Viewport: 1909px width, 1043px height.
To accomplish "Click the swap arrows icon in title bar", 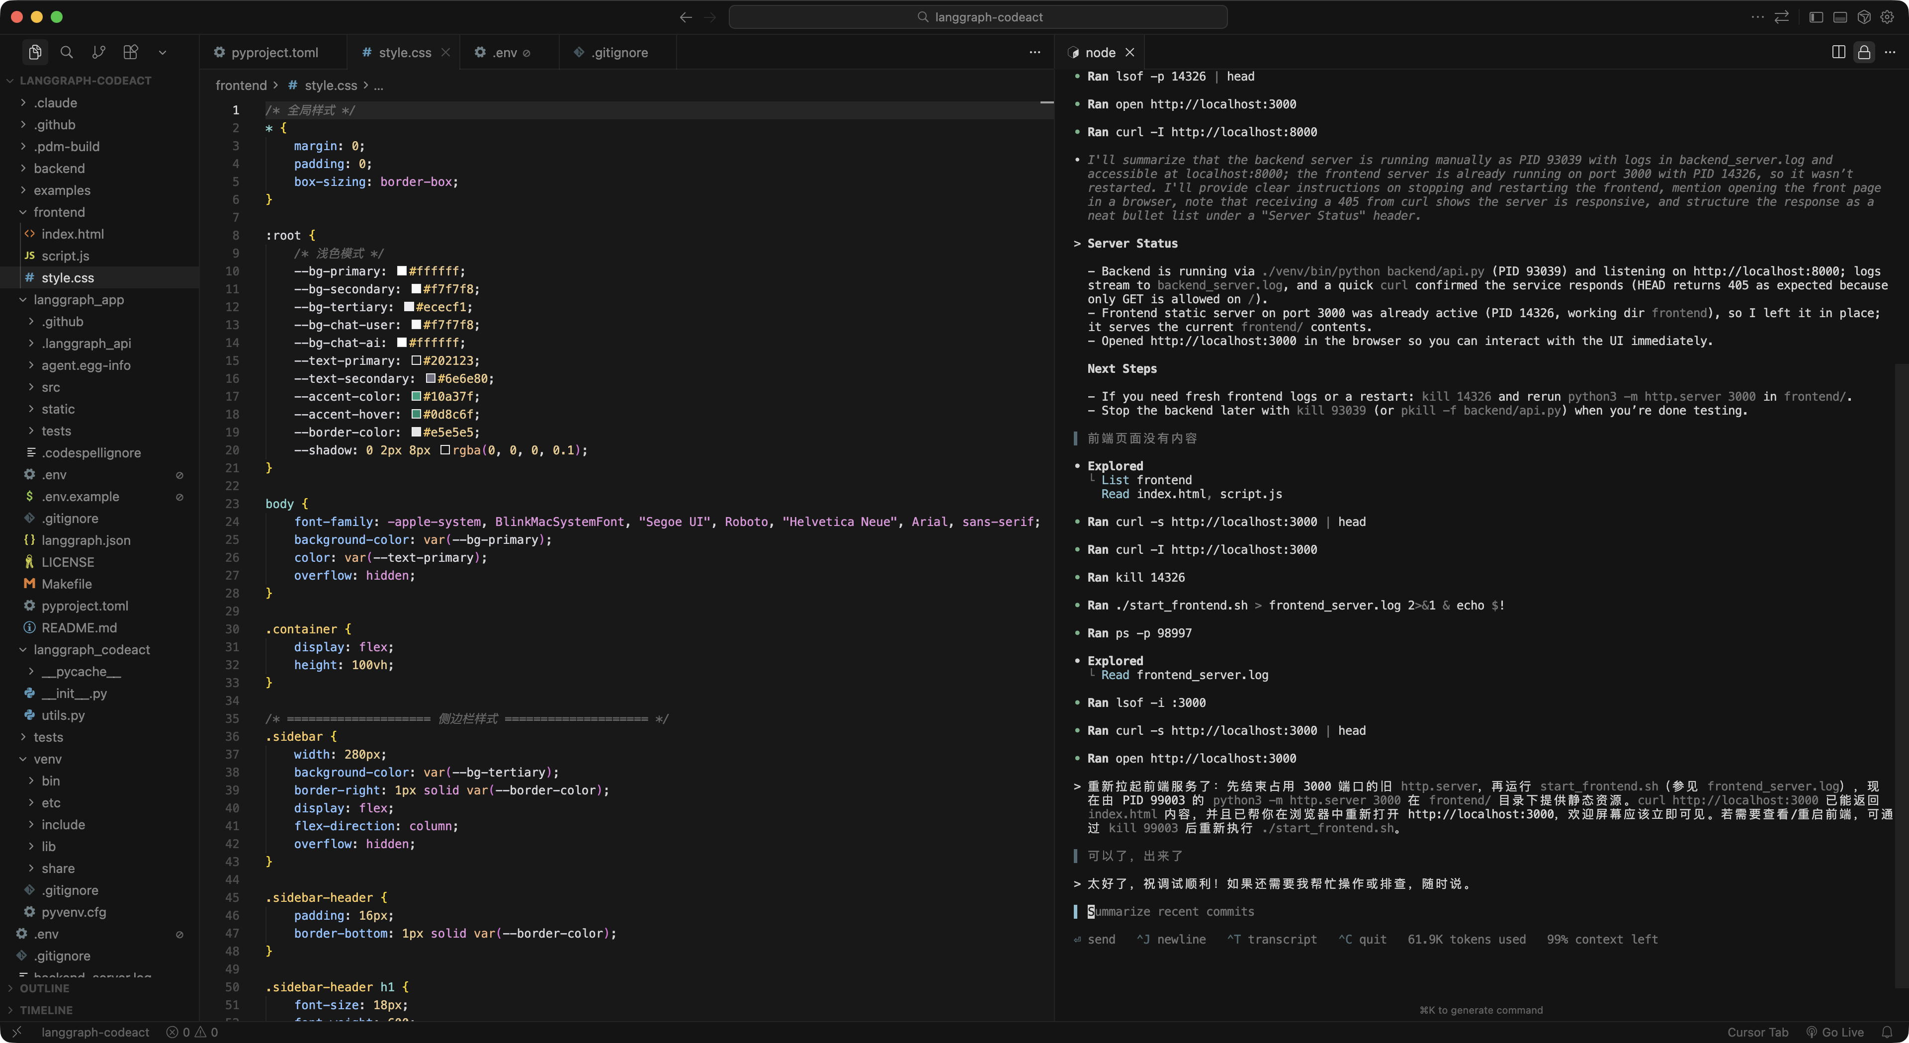I will (x=1782, y=17).
